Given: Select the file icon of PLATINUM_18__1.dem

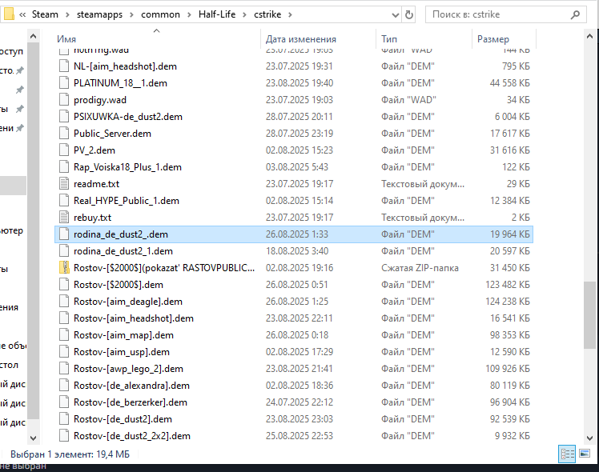Looking at the screenshot, I should [x=64, y=83].
